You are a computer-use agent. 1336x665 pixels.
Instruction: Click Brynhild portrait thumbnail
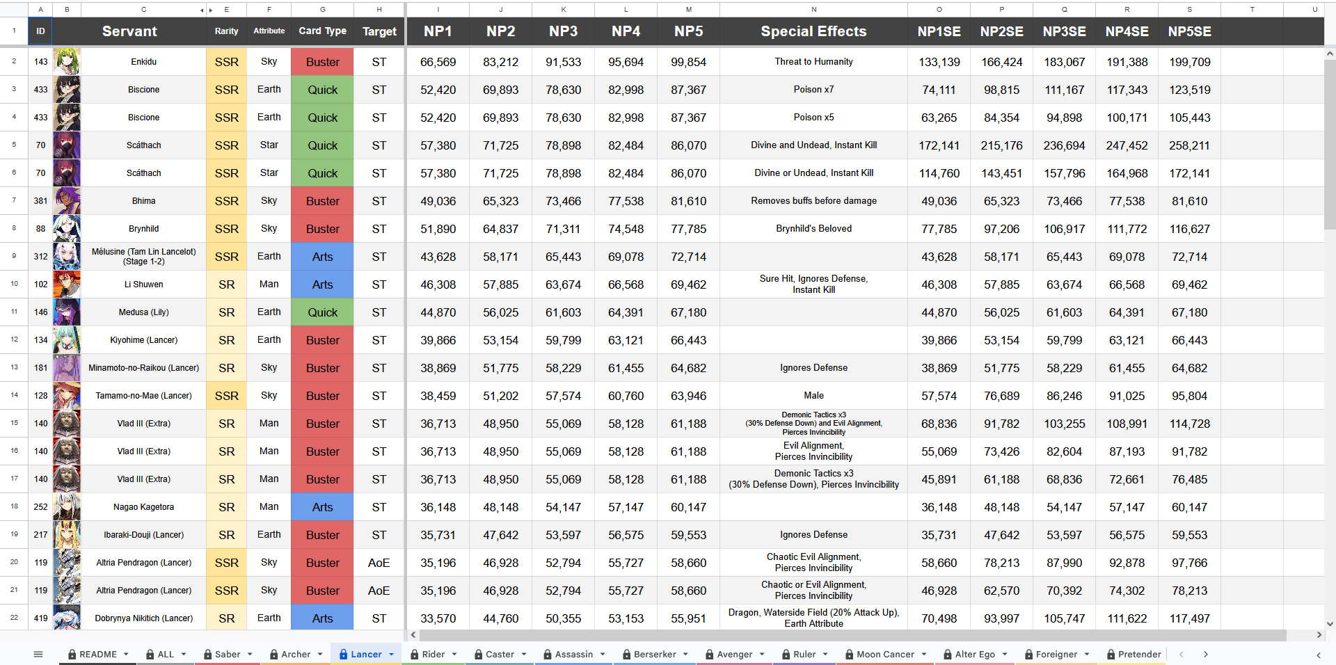click(x=67, y=229)
